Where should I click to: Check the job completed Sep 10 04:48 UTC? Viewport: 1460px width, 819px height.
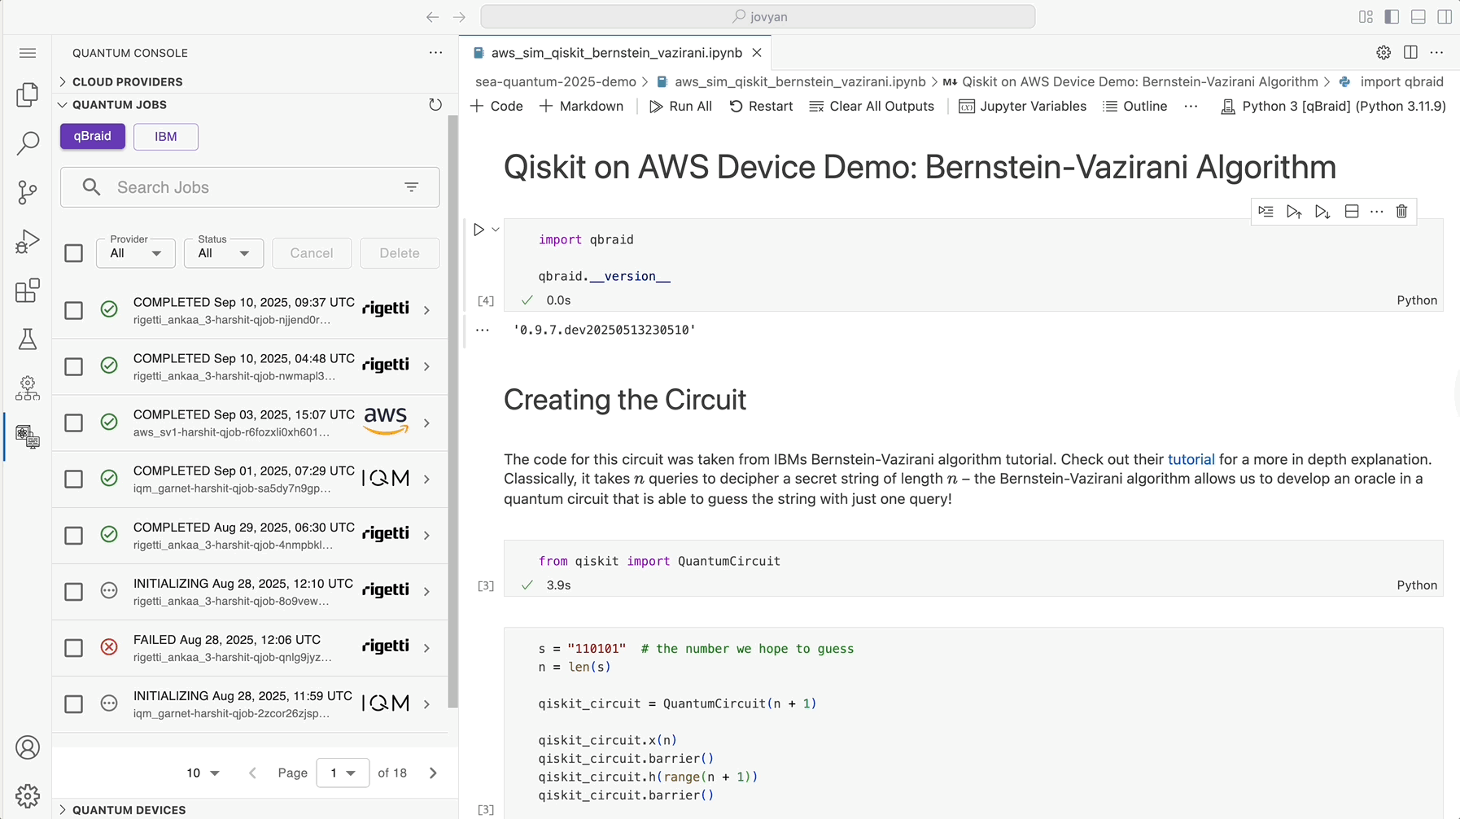(x=74, y=366)
